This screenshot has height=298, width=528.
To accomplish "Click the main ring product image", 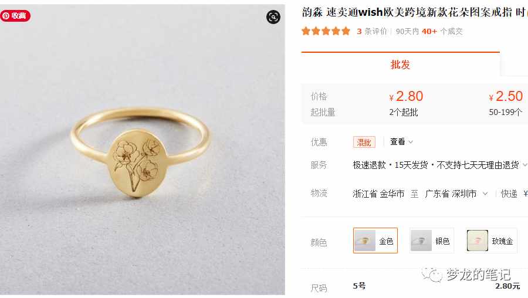I will coord(143,150).
